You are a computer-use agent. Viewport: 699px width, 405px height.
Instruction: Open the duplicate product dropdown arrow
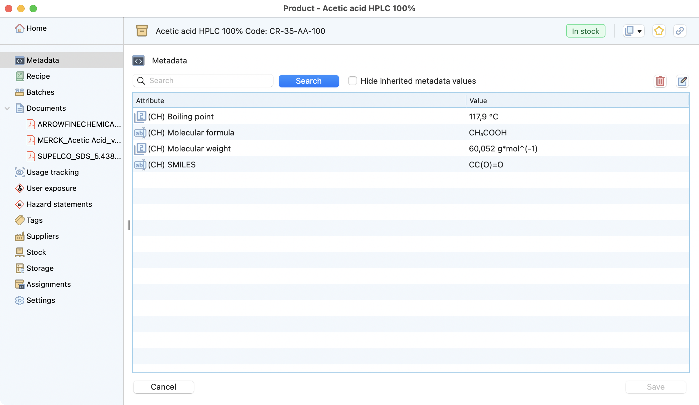pos(639,31)
